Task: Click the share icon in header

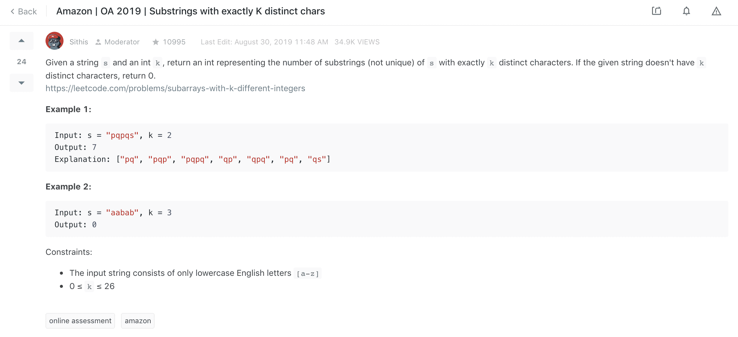Action: 656,11
